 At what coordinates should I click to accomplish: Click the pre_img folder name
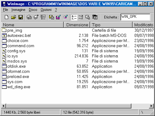pyautogui.click(x=15, y=31)
